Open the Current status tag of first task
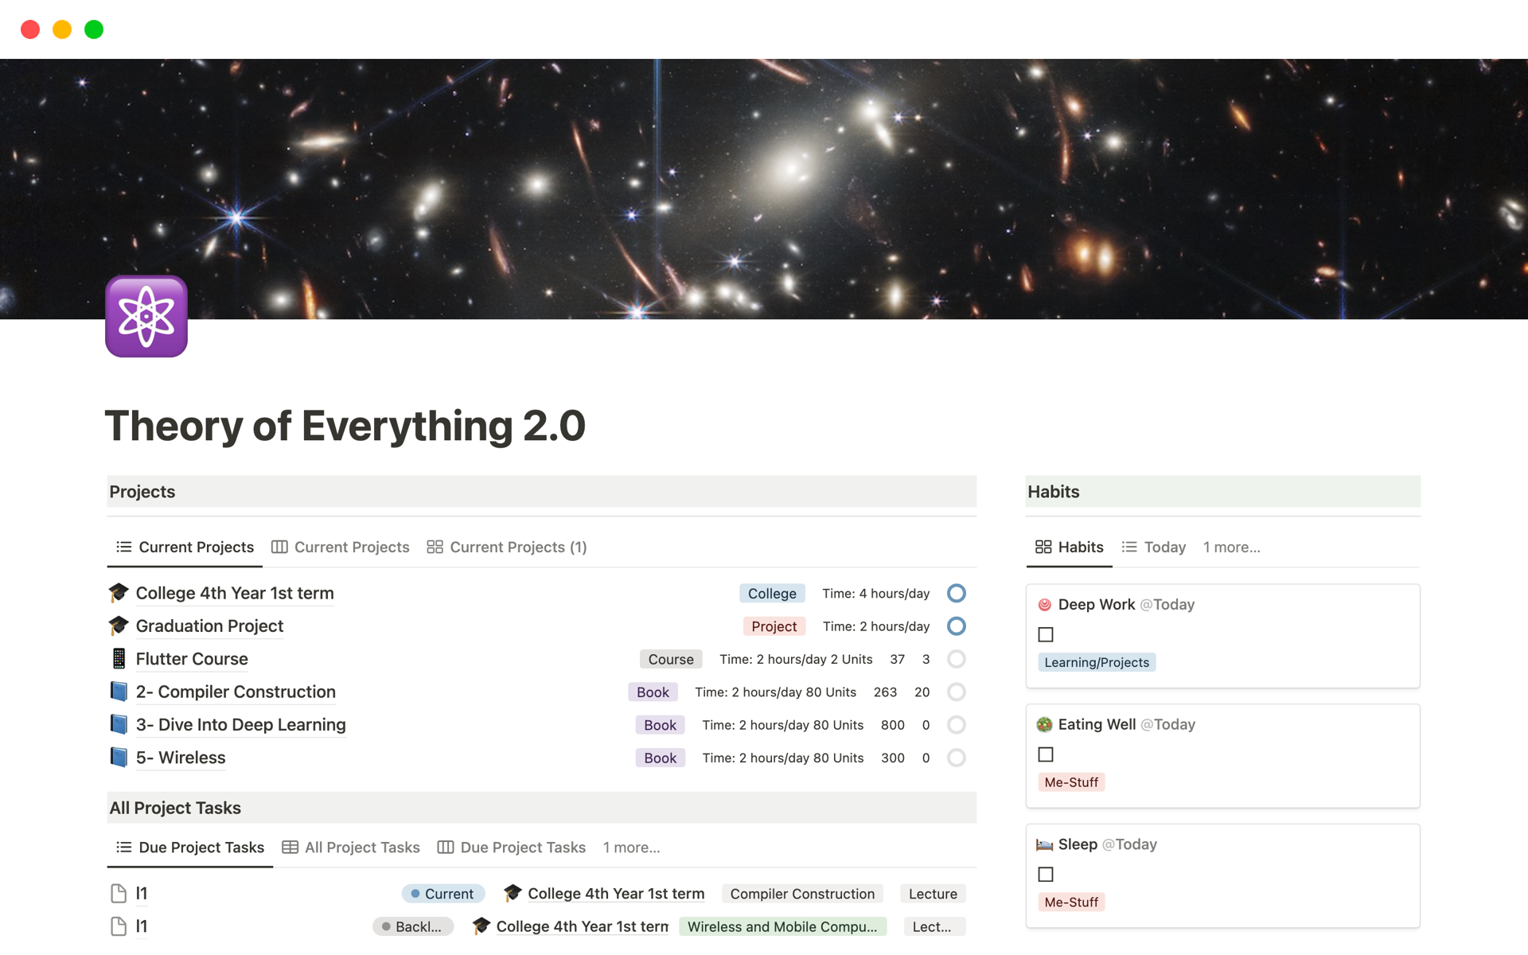This screenshot has height=955, width=1528. coord(443,894)
